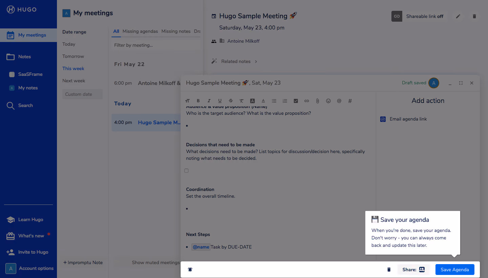Expand the Related notes chevron
The height and width of the screenshot is (278, 488).
coord(256,61)
